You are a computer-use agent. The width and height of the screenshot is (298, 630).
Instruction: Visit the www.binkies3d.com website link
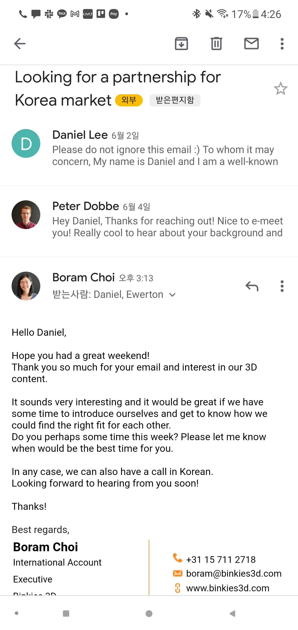click(x=228, y=588)
